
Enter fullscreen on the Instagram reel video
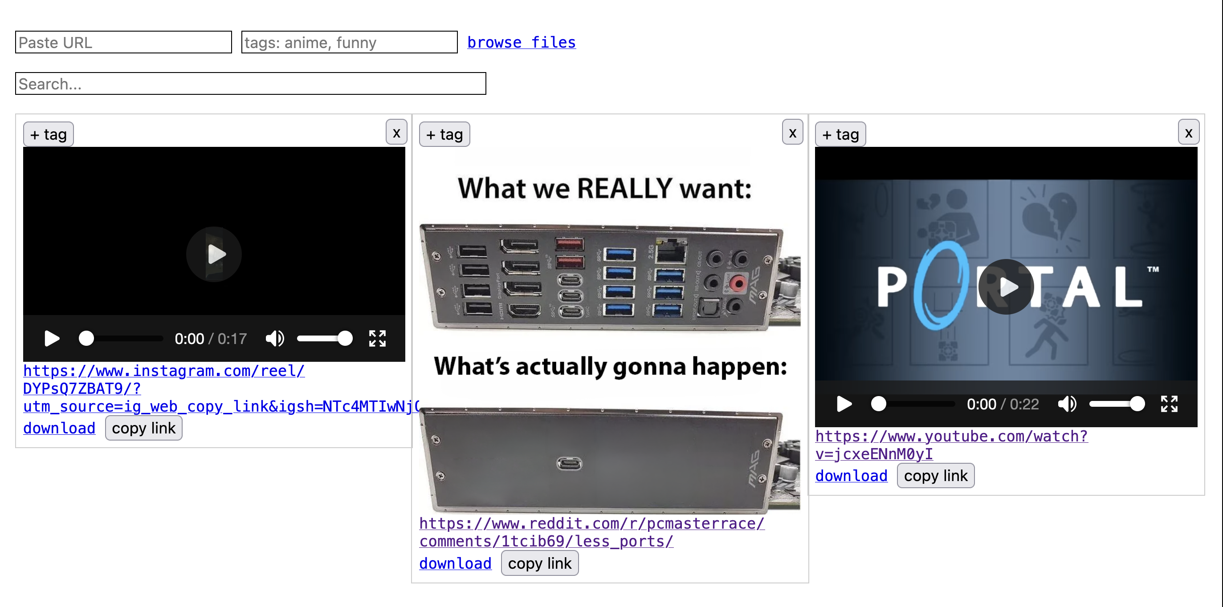click(x=377, y=339)
